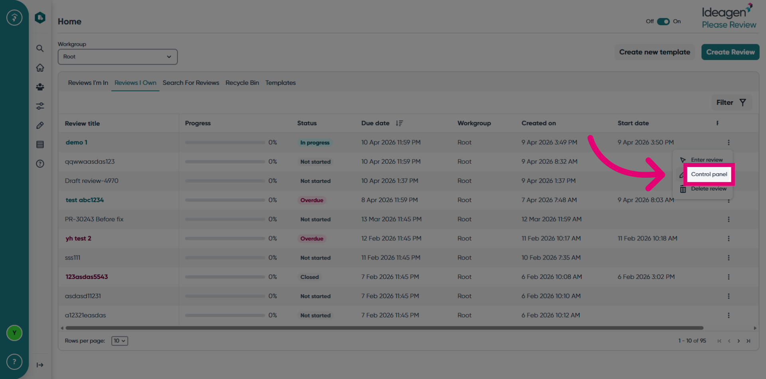Click the Review title column header
The height and width of the screenshot is (379, 766).
point(82,124)
